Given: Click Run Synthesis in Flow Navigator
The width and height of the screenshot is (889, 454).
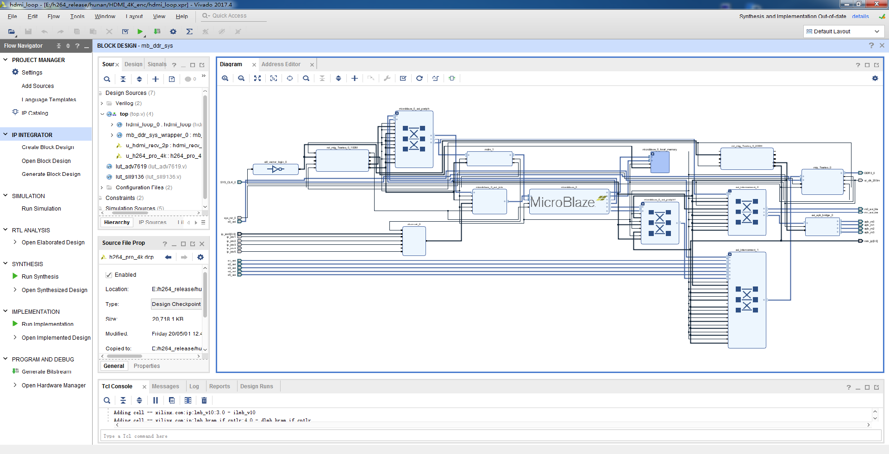Looking at the screenshot, I should coord(40,277).
